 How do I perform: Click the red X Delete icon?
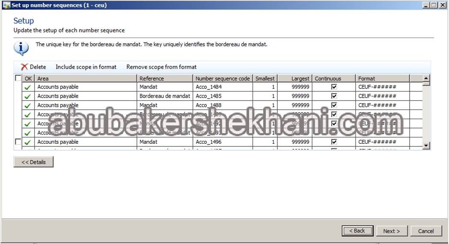pyautogui.click(x=24, y=67)
